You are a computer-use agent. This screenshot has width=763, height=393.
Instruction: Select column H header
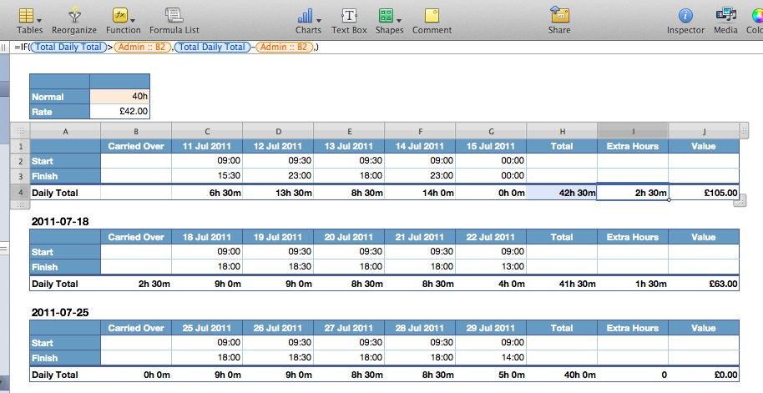[x=562, y=131]
